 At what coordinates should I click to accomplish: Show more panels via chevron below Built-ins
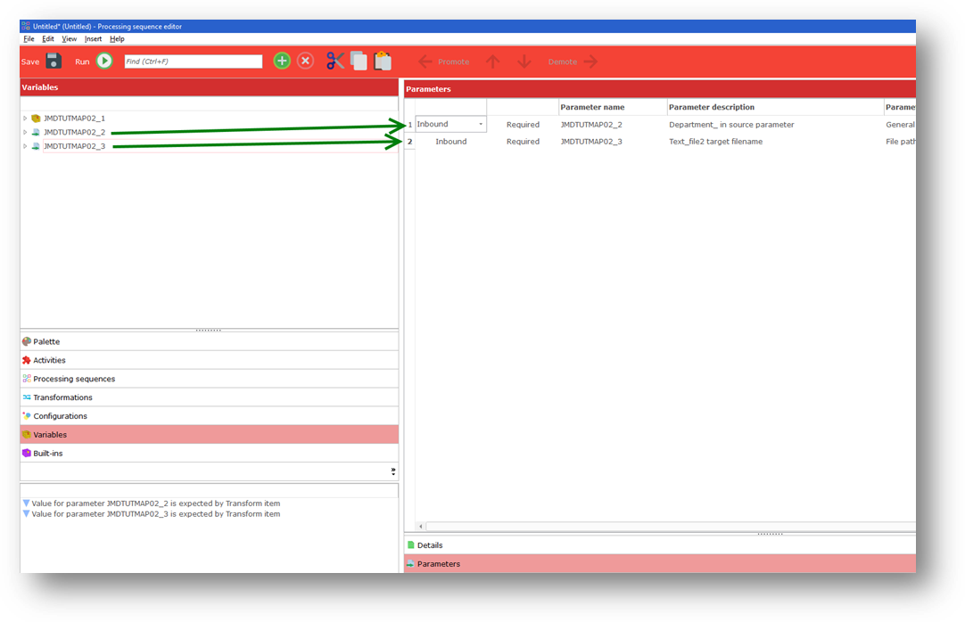[x=393, y=471]
